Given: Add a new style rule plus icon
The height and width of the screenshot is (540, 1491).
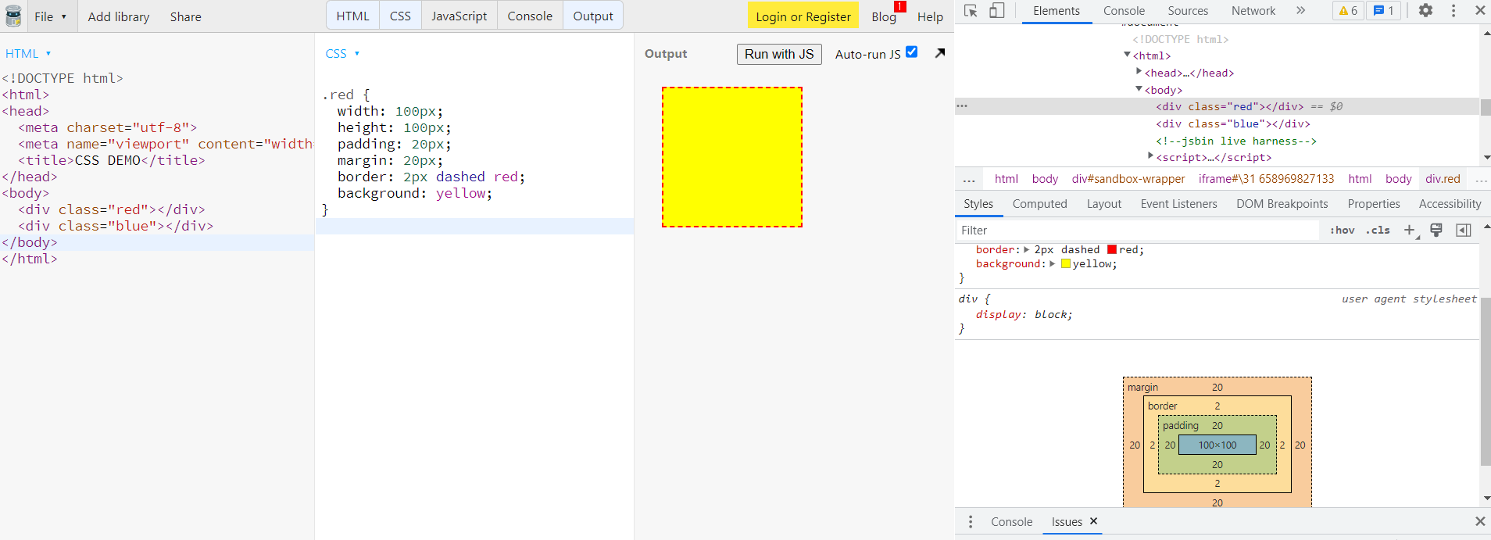Looking at the screenshot, I should (x=1409, y=230).
